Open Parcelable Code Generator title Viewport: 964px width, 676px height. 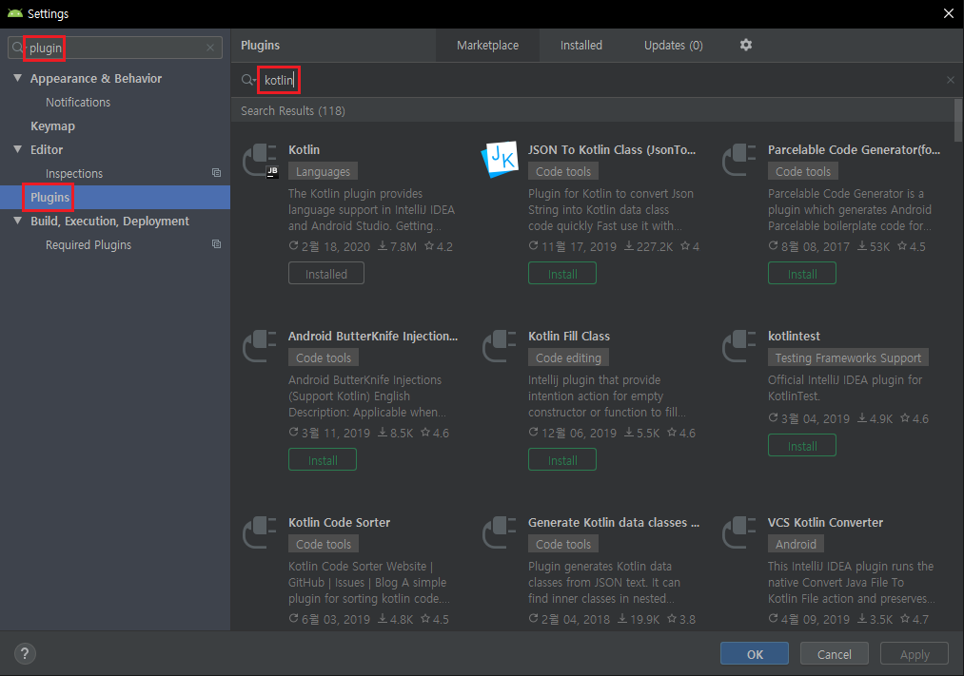854,149
